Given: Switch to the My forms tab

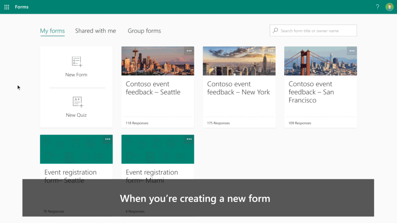Looking at the screenshot, I should click(52, 31).
